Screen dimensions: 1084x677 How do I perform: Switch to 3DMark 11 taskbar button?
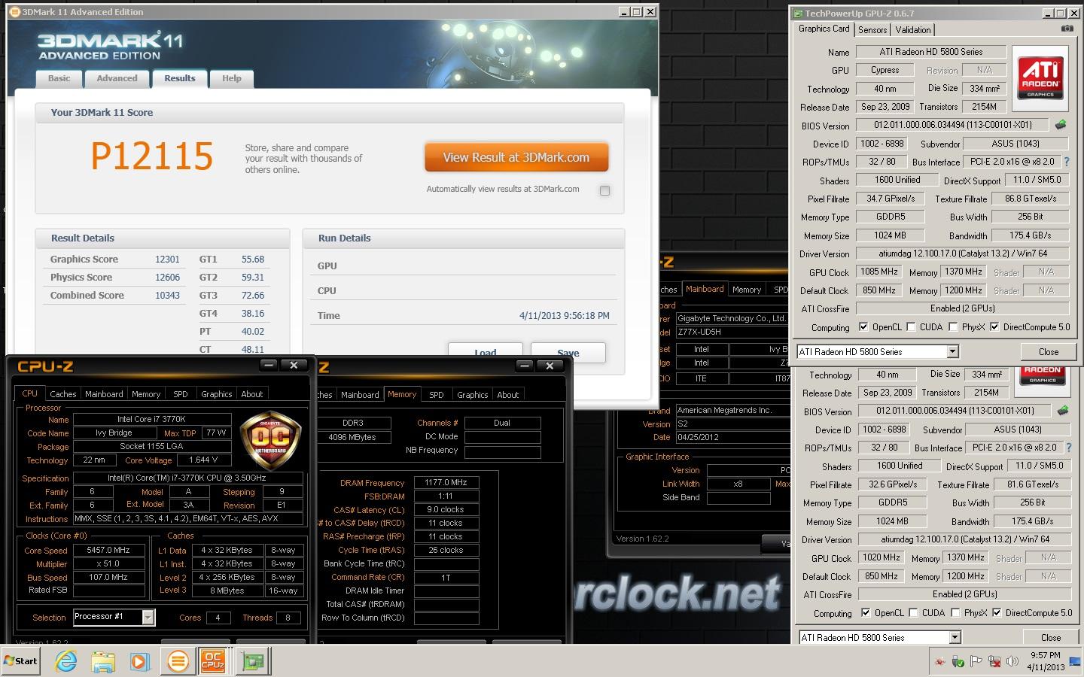coord(178,661)
